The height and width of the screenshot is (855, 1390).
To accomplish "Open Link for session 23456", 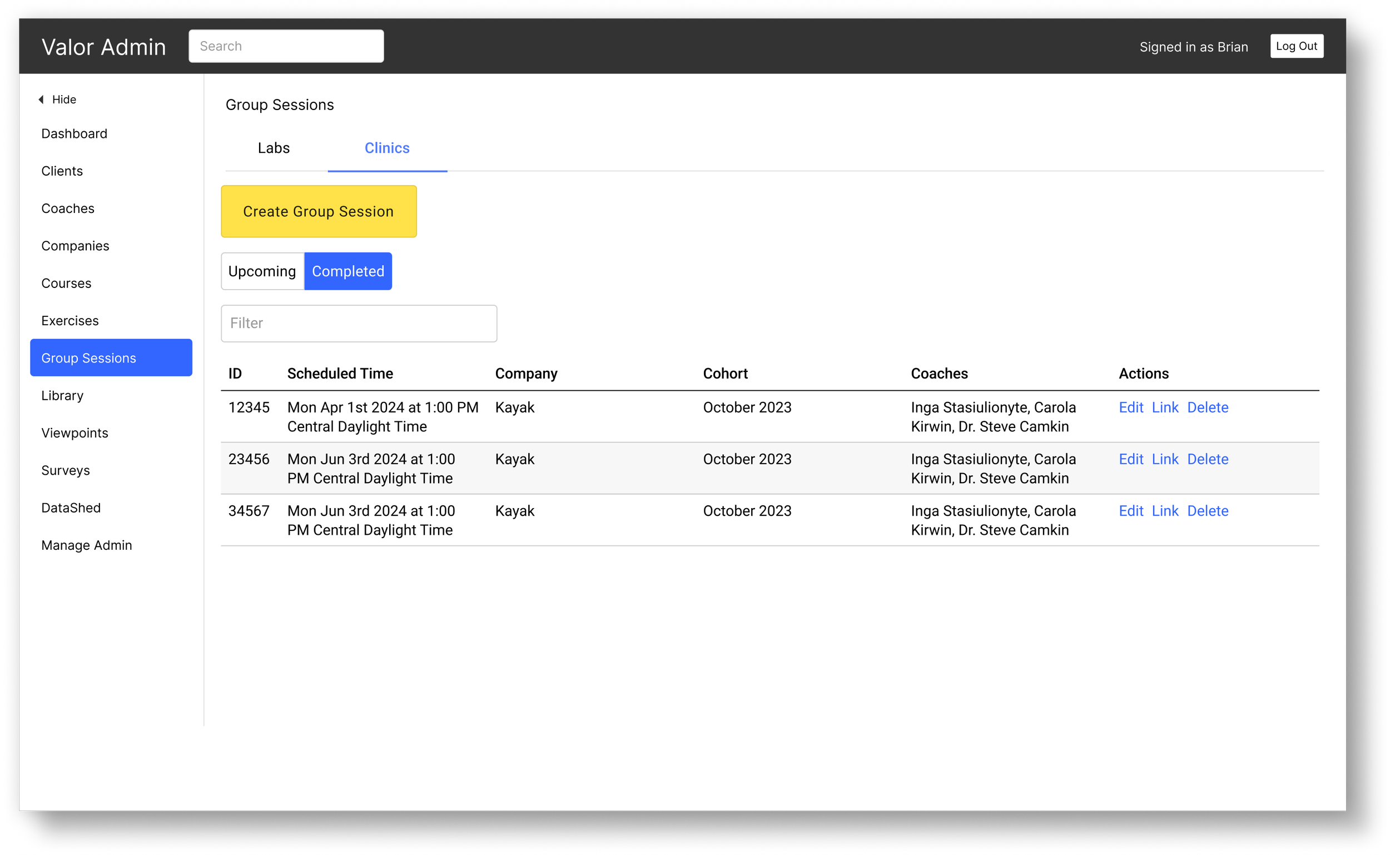I will [1165, 459].
